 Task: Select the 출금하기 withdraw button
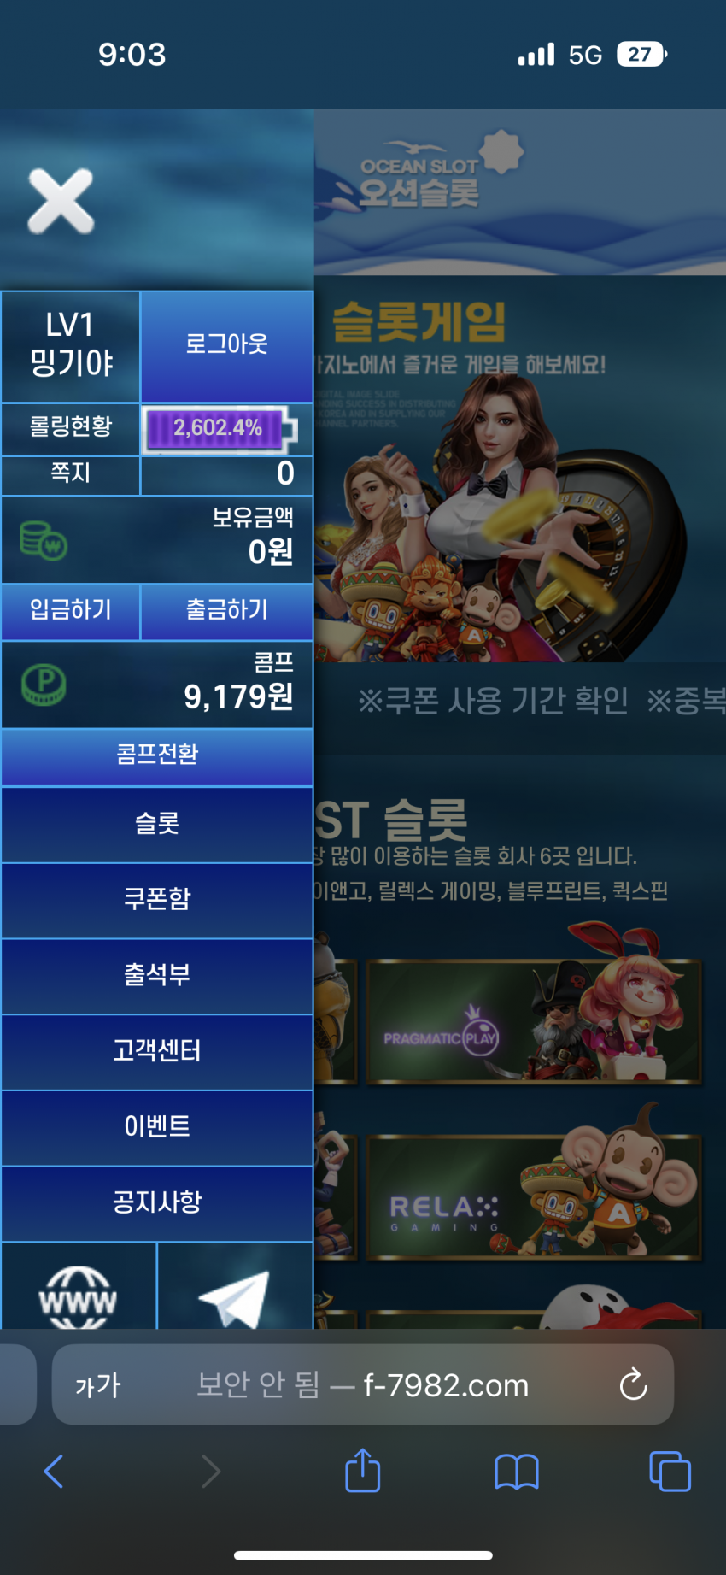click(227, 610)
